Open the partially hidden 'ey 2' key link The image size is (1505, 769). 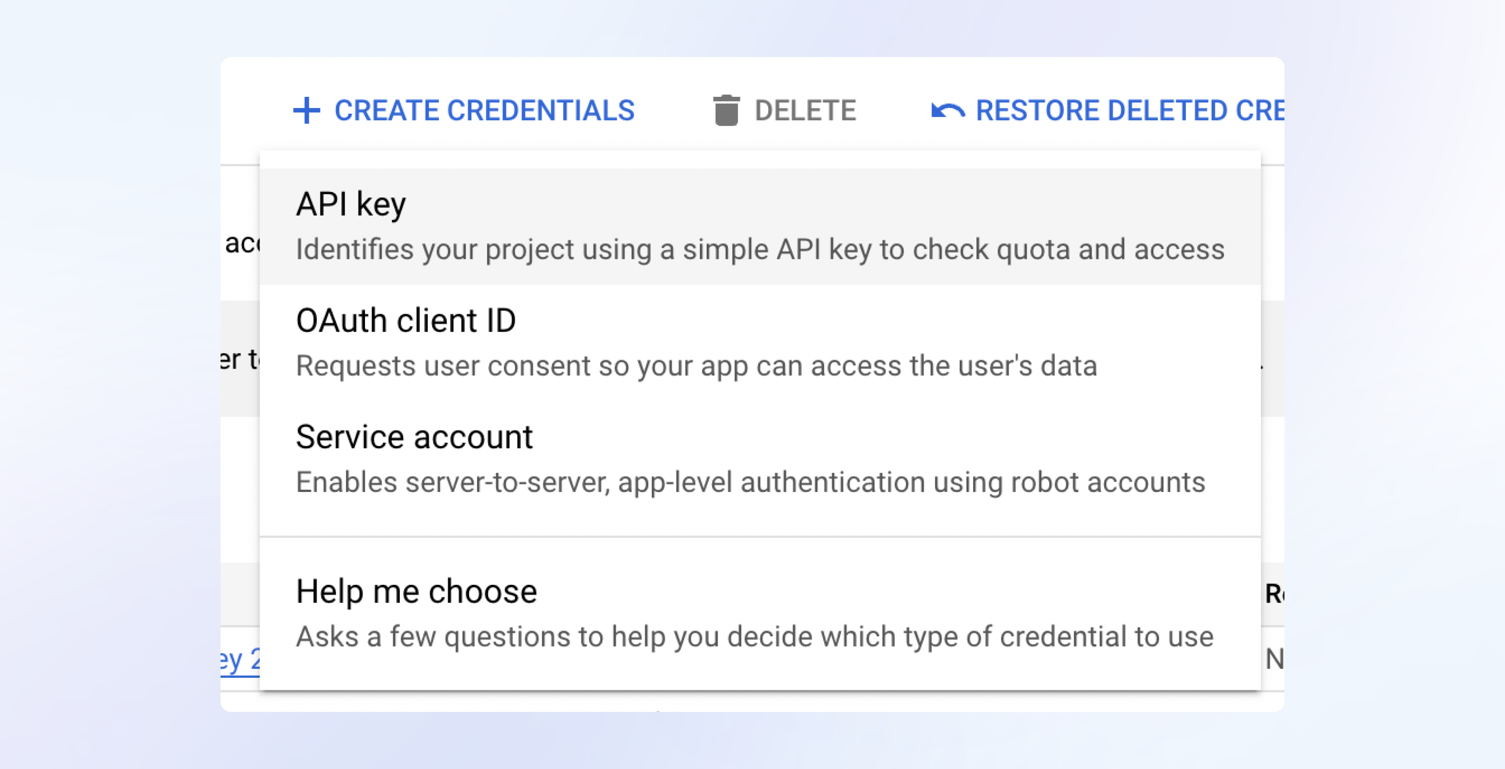pyautogui.click(x=240, y=661)
